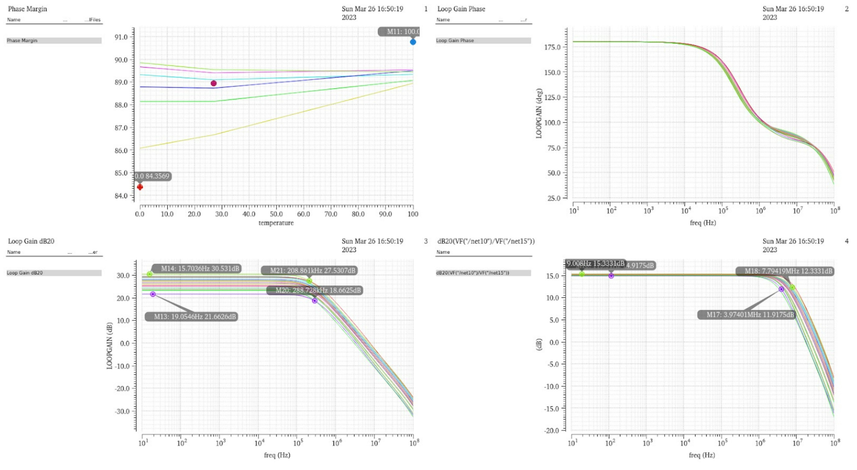This screenshot has width=857, height=470.
Task: Select the Loop Gain dB20 legend entry
Action: coord(25,273)
